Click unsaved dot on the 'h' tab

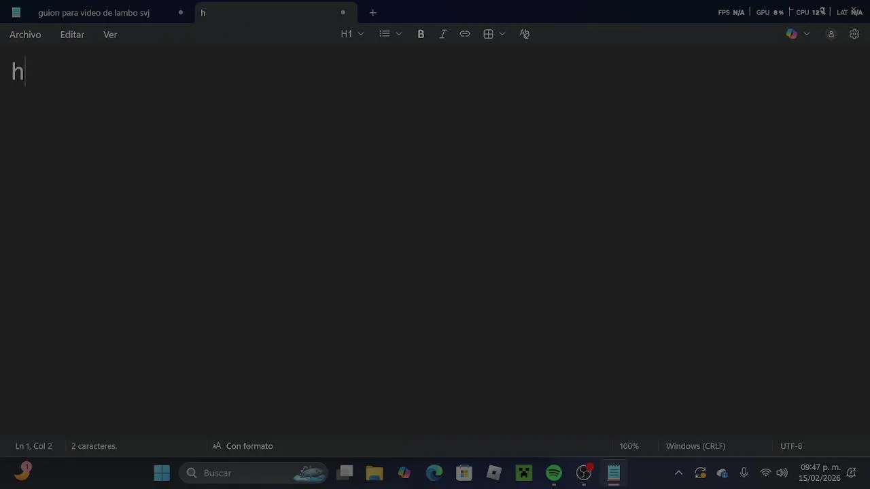(343, 12)
